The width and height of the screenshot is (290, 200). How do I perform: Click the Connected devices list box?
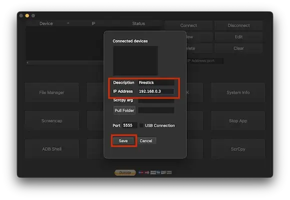[x=135, y=60]
